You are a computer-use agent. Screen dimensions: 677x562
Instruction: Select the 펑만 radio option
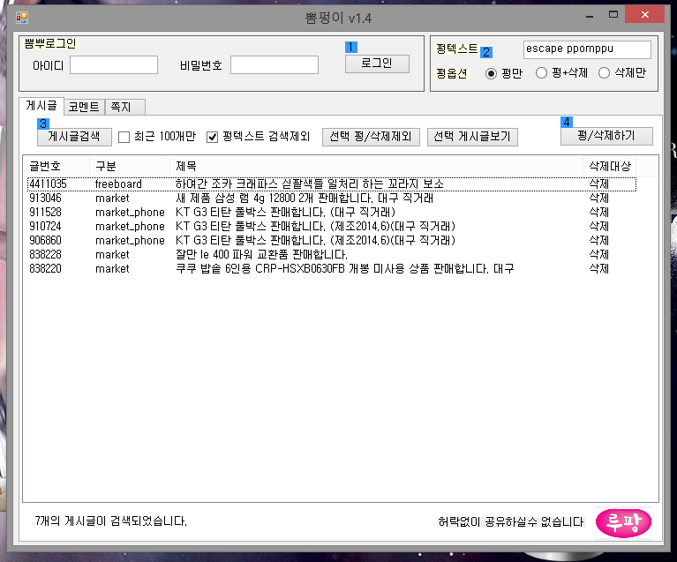[x=492, y=73]
